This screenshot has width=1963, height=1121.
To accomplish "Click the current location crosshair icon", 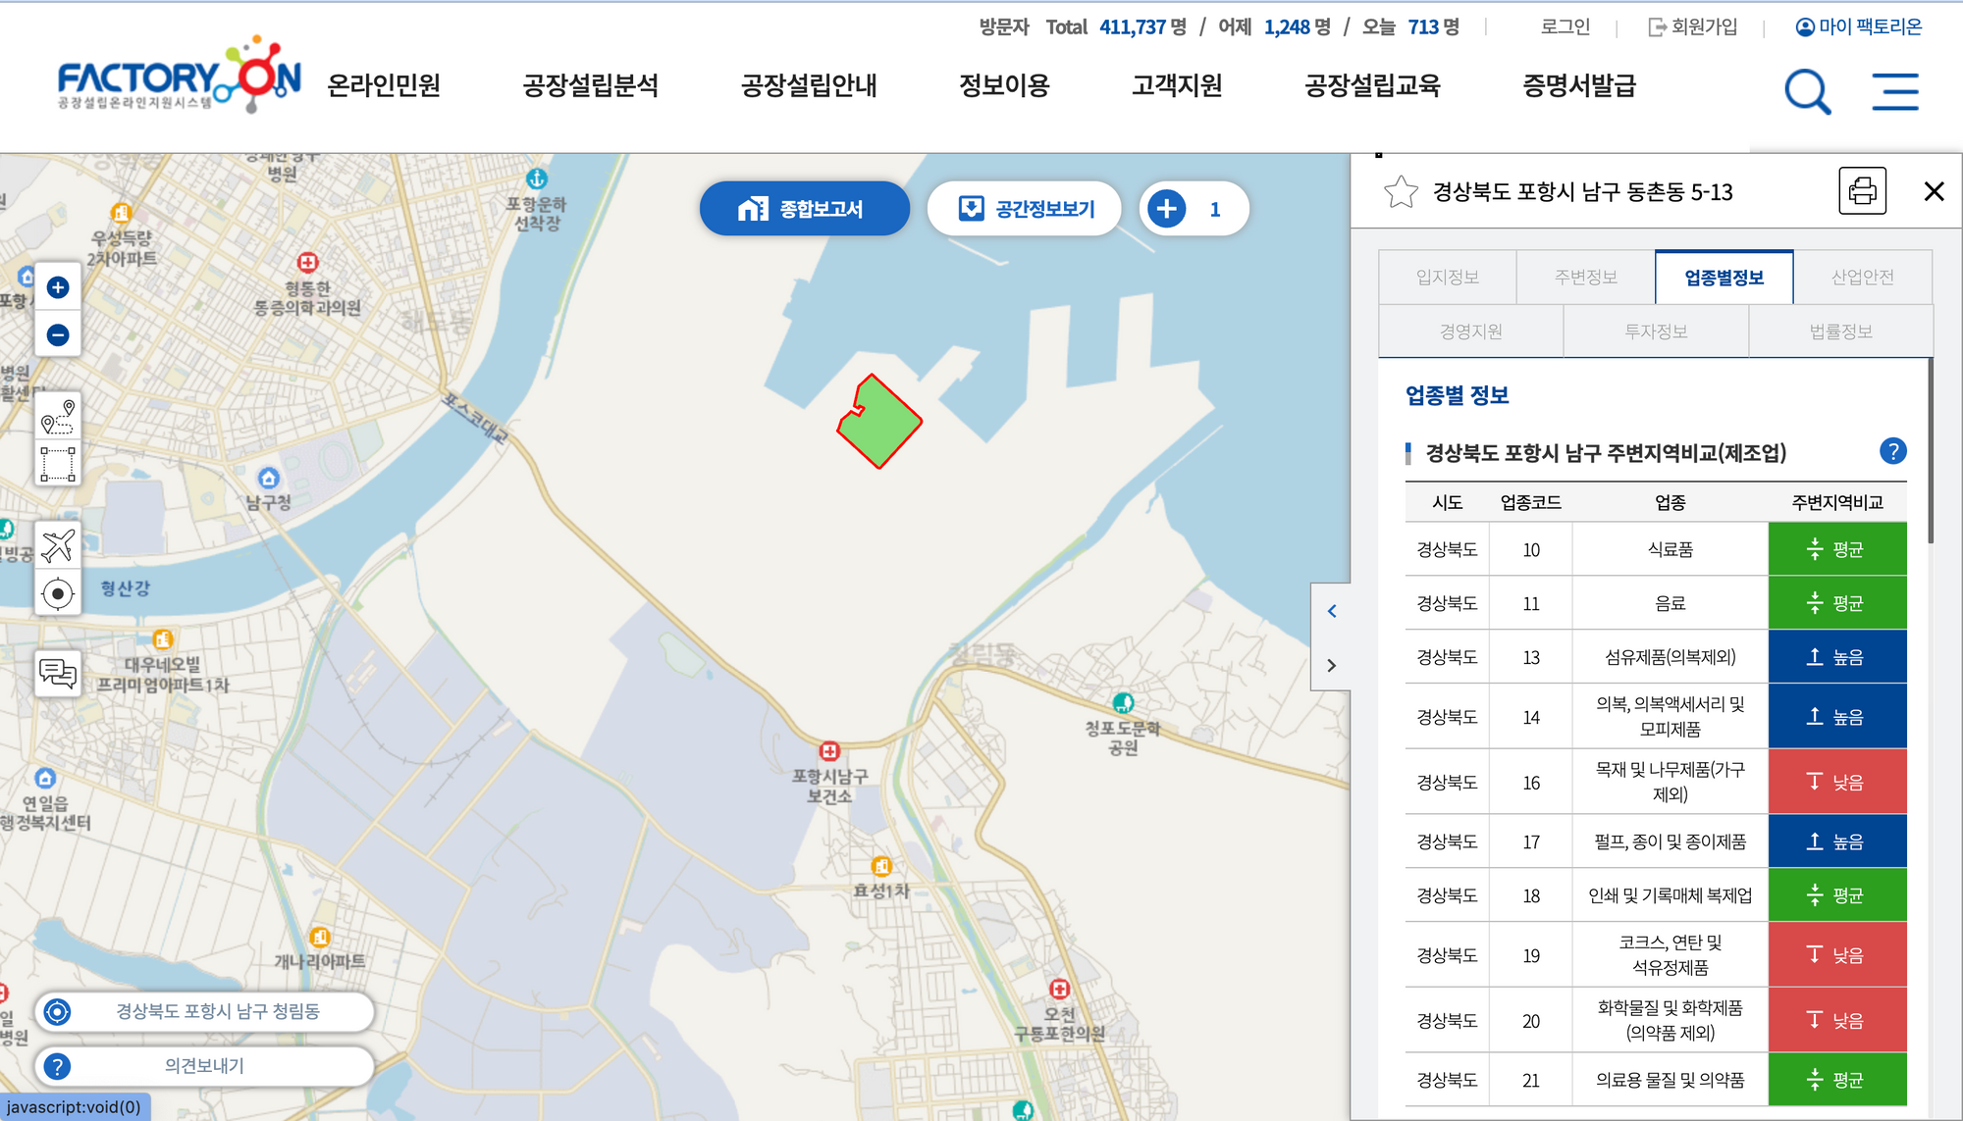I will pyautogui.click(x=58, y=591).
